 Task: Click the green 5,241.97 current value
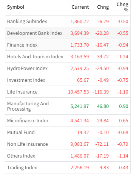point(80,106)
